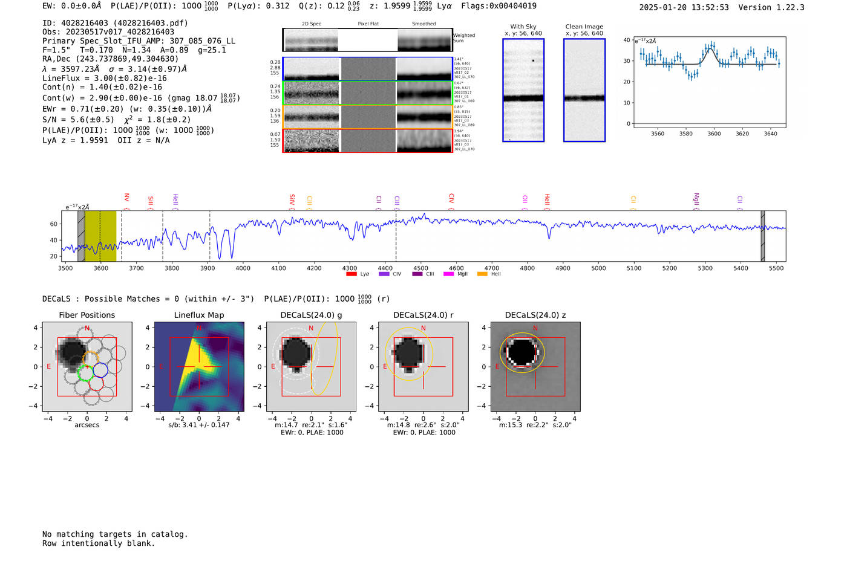Click the purple MgII line marker label
The height and width of the screenshot is (576, 847).
coord(696,198)
